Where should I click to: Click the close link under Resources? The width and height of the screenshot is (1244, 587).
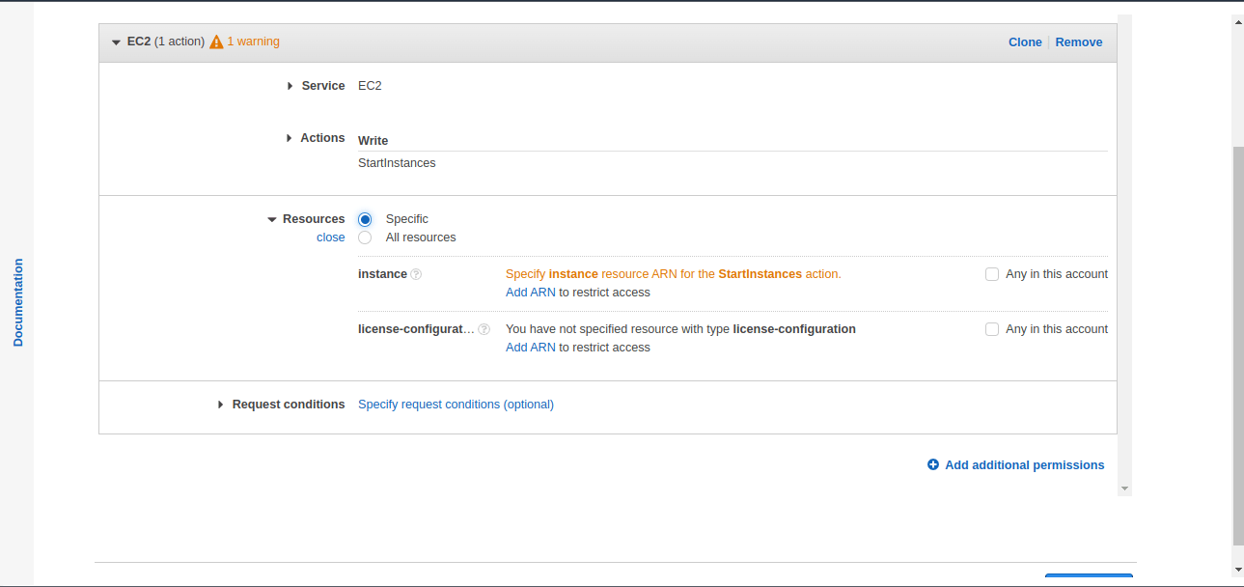click(x=331, y=238)
